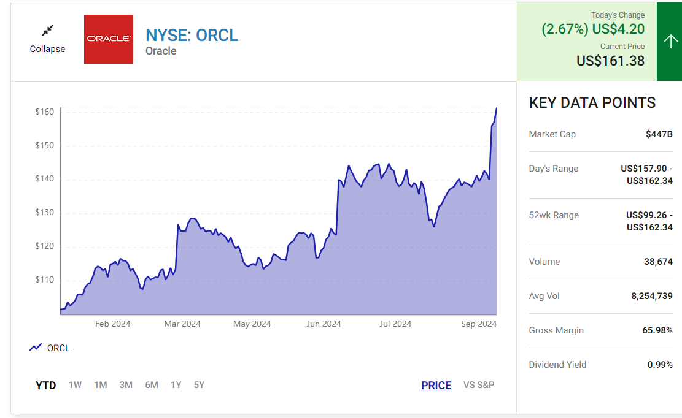Click the ORCL legend line icon

click(36, 348)
